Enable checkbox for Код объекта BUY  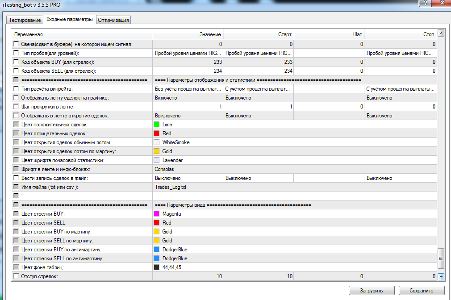click(x=17, y=62)
